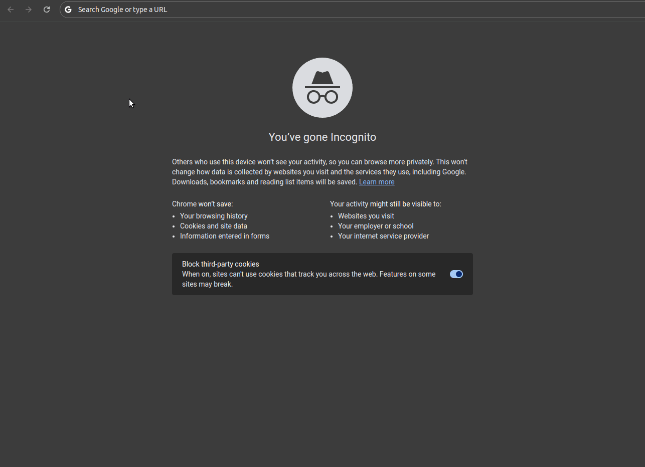Image resolution: width=645 pixels, height=467 pixels.
Task: Select Your activity might still be visible heading
Action: click(386, 204)
